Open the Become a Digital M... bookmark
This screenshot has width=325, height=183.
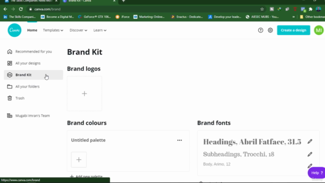pyautogui.click(x=57, y=17)
